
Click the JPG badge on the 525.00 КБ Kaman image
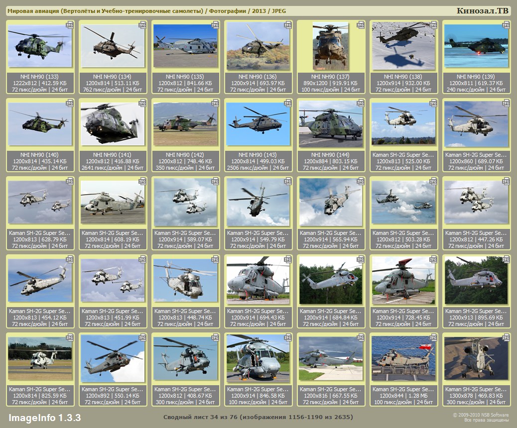[433, 103]
